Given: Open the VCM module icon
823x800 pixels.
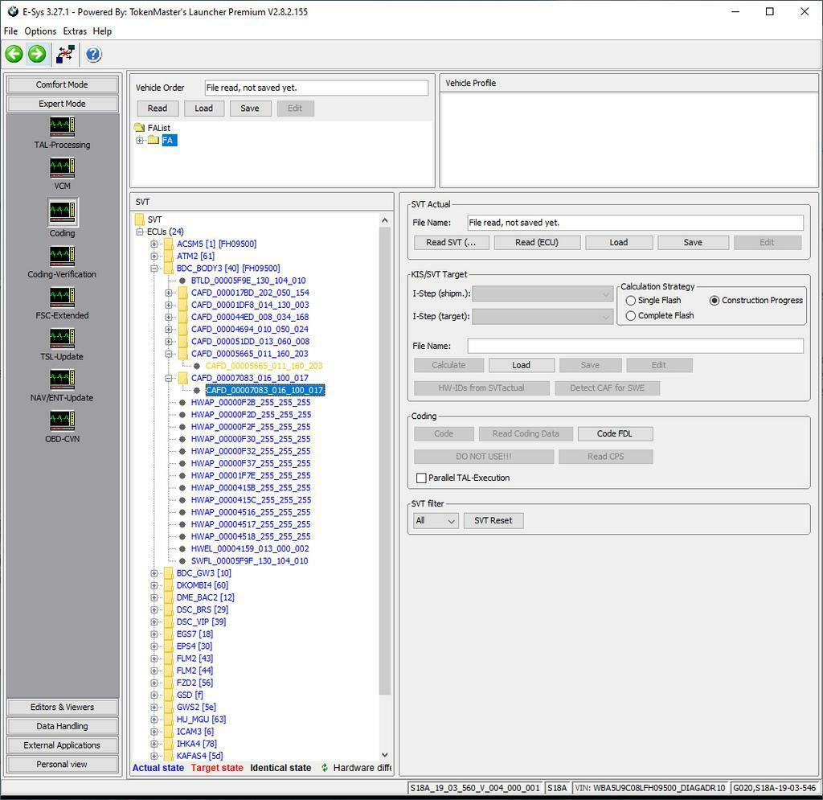Looking at the screenshot, I should [62, 167].
